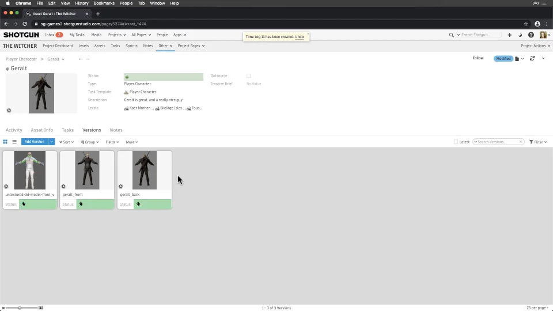Viewport: 553px width, 311px height.
Task: Click Player Character breadcrumb link
Action: [x=21, y=59]
